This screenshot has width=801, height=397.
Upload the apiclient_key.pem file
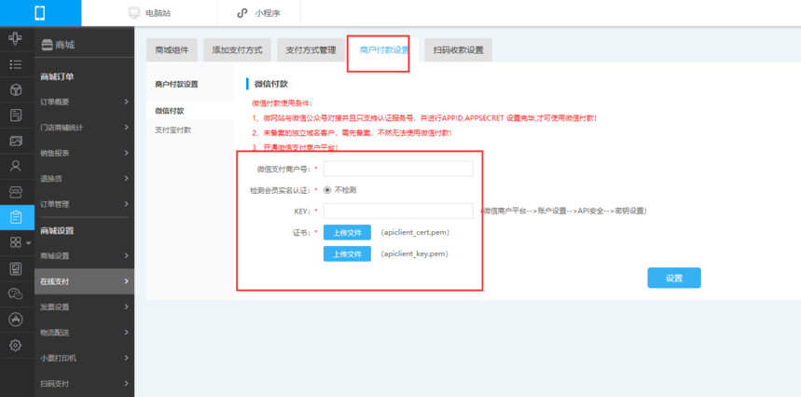click(x=347, y=253)
